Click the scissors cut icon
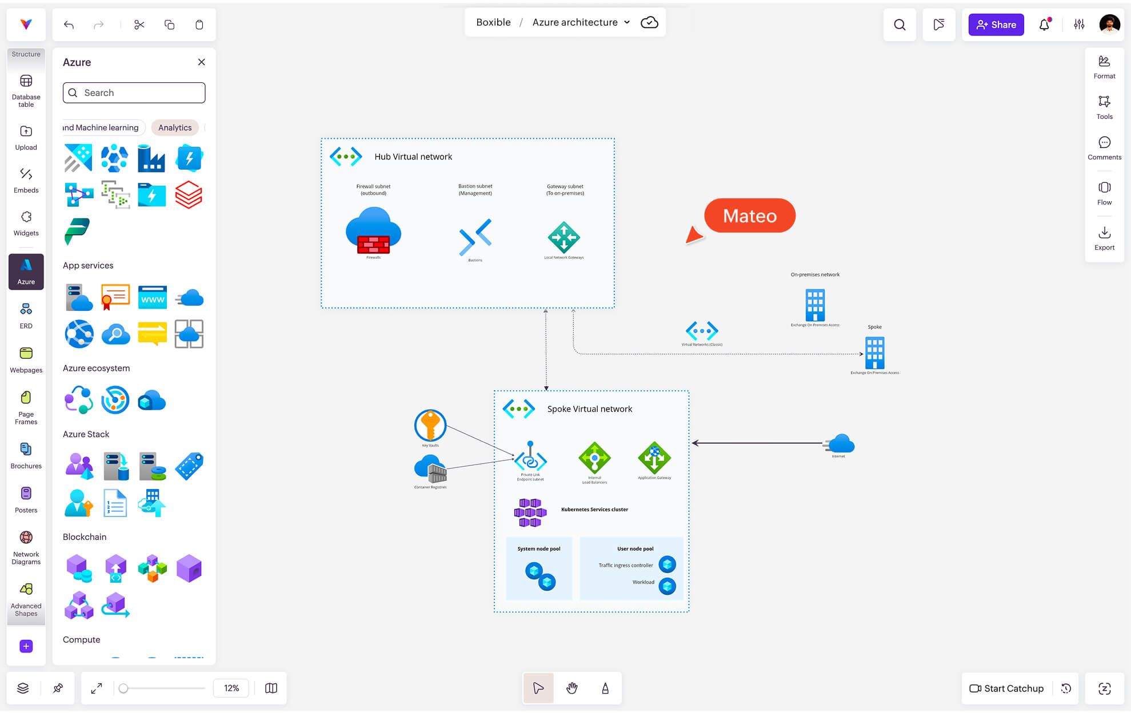The width and height of the screenshot is (1131, 713). [x=139, y=25]
